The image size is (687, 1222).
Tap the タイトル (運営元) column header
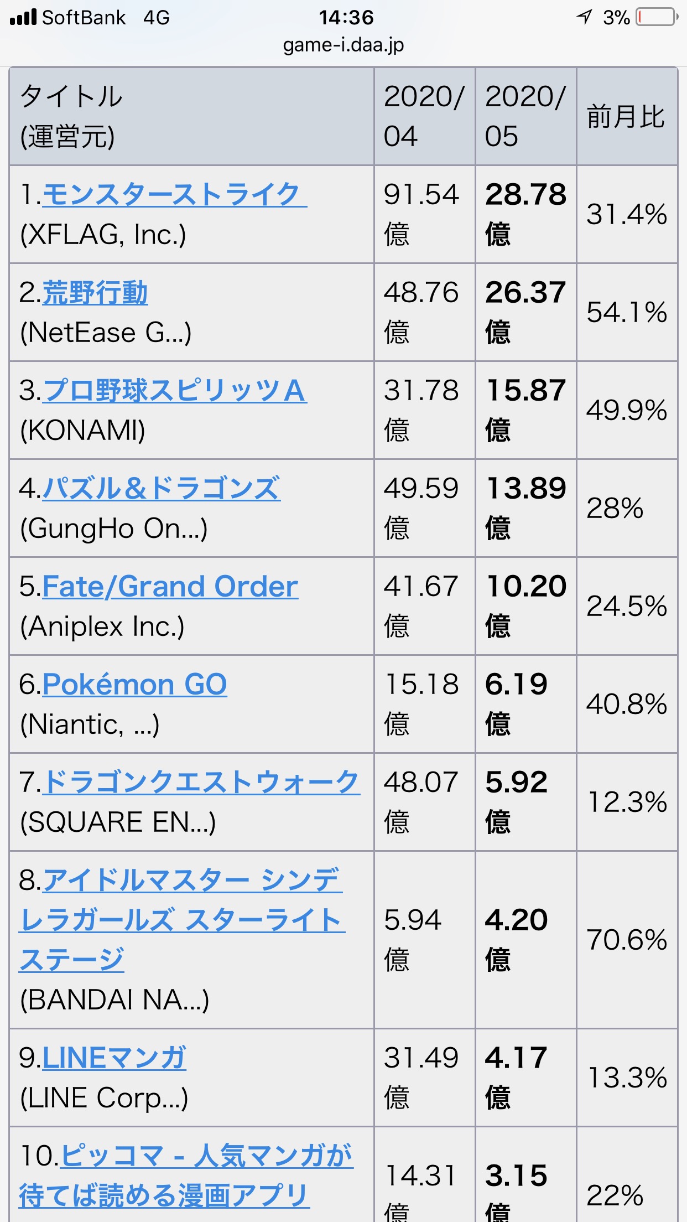point(191,117)
